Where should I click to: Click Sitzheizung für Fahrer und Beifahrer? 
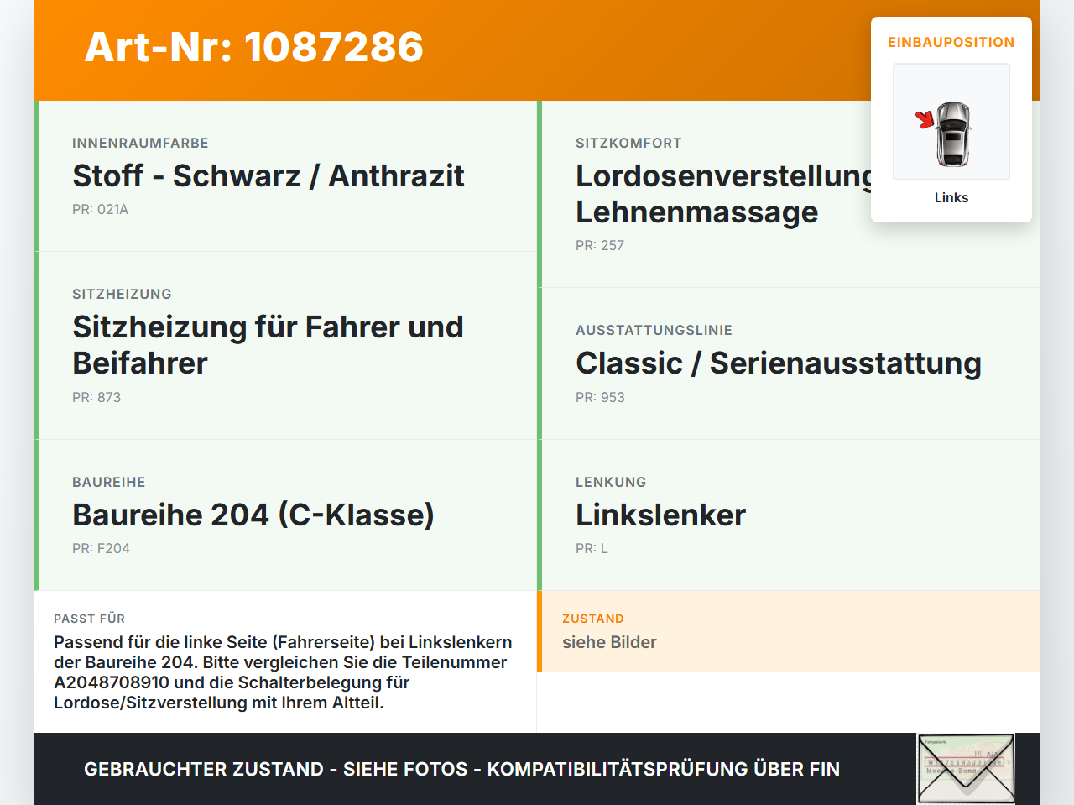coord(268,344)
